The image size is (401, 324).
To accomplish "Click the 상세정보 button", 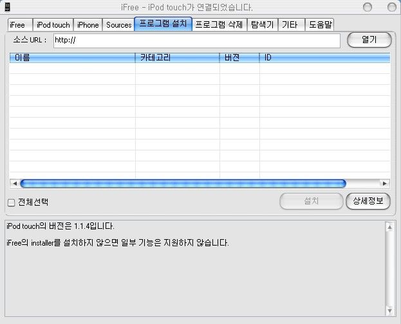I will tap(368, 201).
